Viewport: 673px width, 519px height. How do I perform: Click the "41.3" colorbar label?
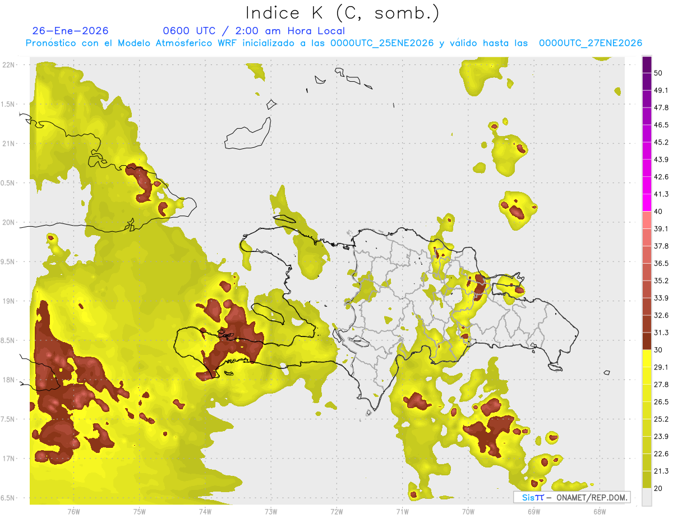[x=661, y=194]
